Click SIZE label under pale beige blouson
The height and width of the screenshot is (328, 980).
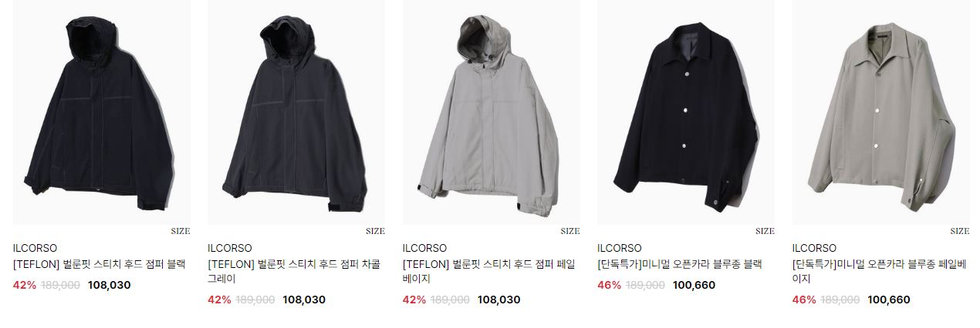(x=960, y=231)
